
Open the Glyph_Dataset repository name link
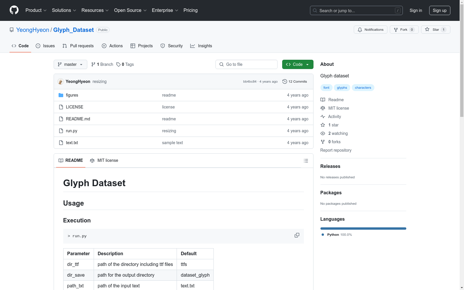73,30
